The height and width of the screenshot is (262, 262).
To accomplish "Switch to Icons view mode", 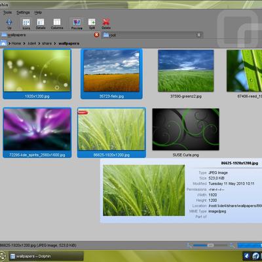I will [26, 24].
